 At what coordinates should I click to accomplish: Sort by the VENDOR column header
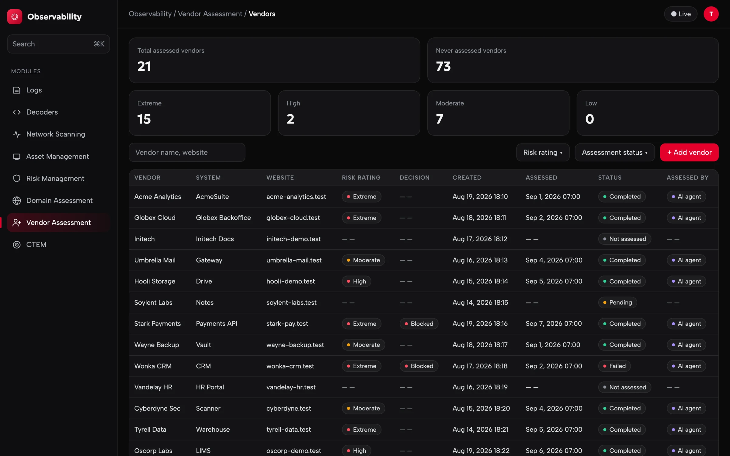pos(147,178)
